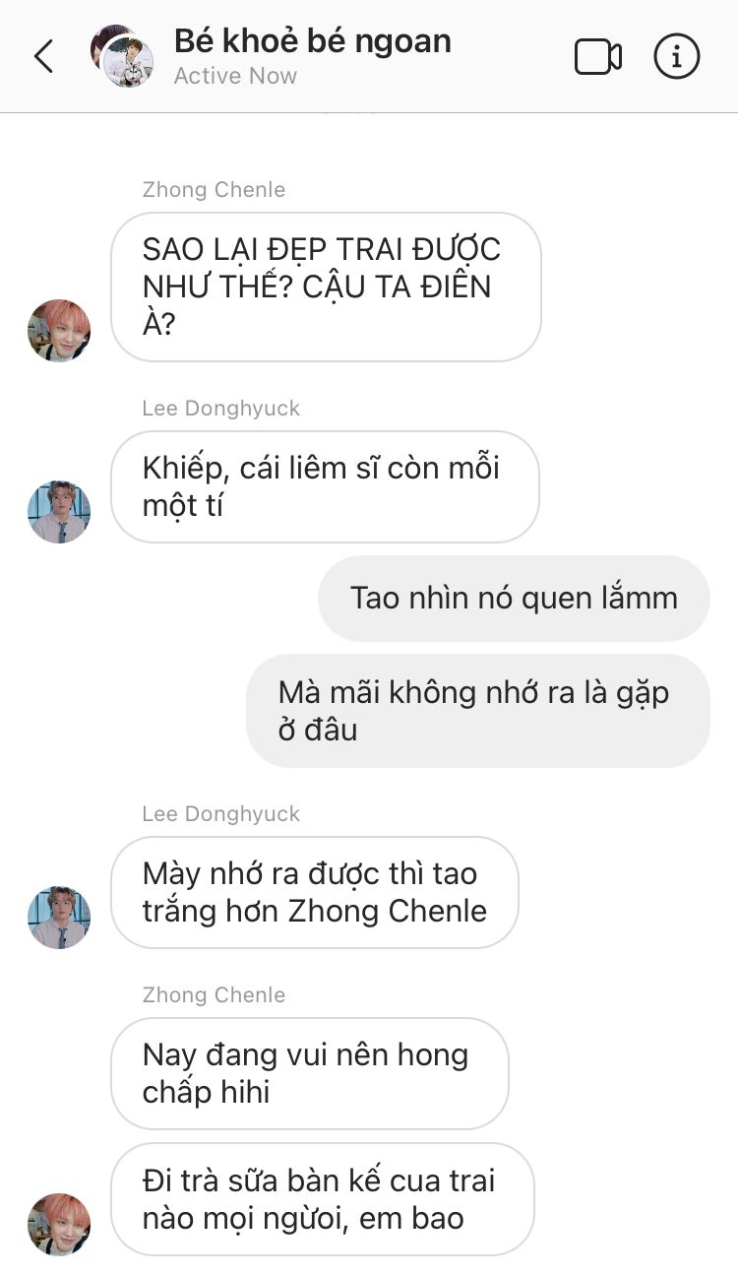Tap the 'Mà mãi không nhớ ra' sent bubble
The width and height of the screenshot is (738, 1275).
click(478, 711)
